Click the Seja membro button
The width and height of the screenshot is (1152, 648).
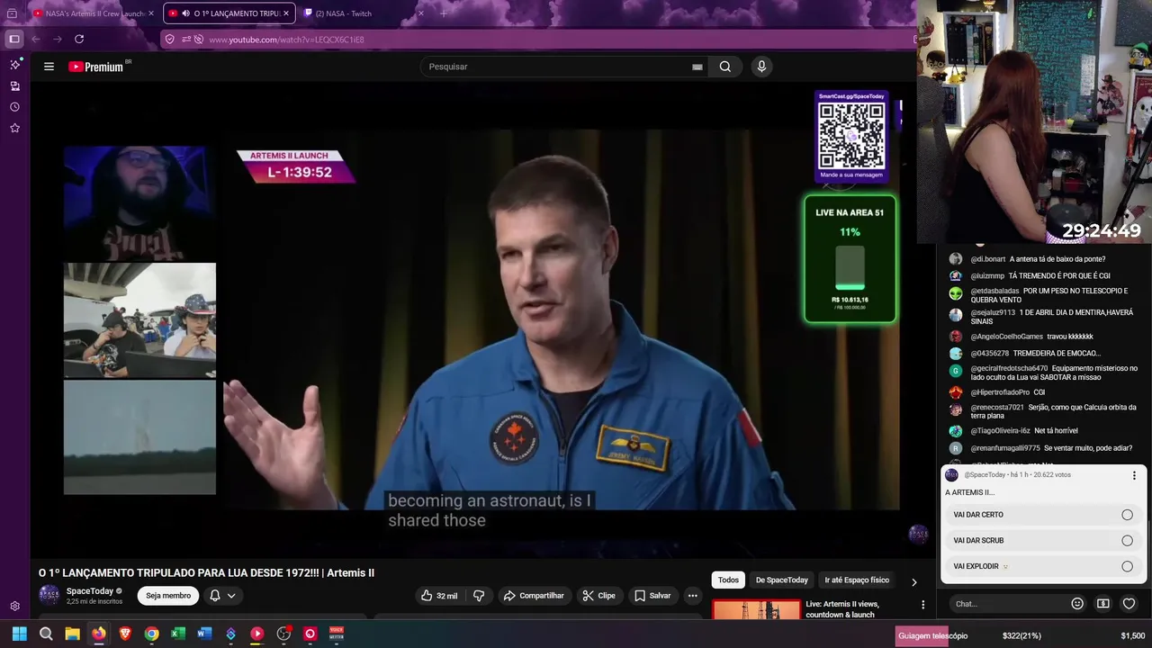(168, 596)
